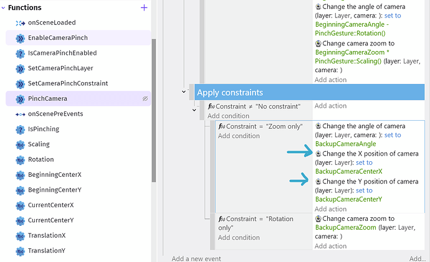The image size is (430, 262).
Task: Collapse the Functions section chevron
Action: coord(4,8)
